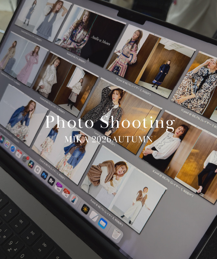Launch iPhone Mirroring from the Dock
The image size is (217, 259).
(74, 199)
